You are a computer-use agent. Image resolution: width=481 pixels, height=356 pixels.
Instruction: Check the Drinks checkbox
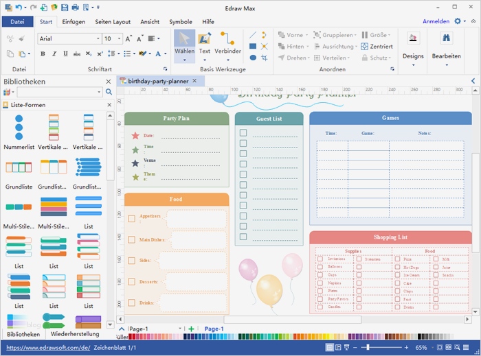click(132, 302)
